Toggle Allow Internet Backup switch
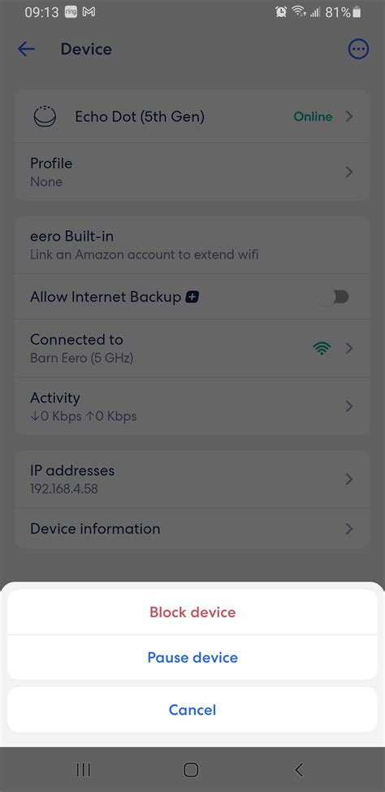385x792 pixels. pyautogui.click(x=334, y=297)
